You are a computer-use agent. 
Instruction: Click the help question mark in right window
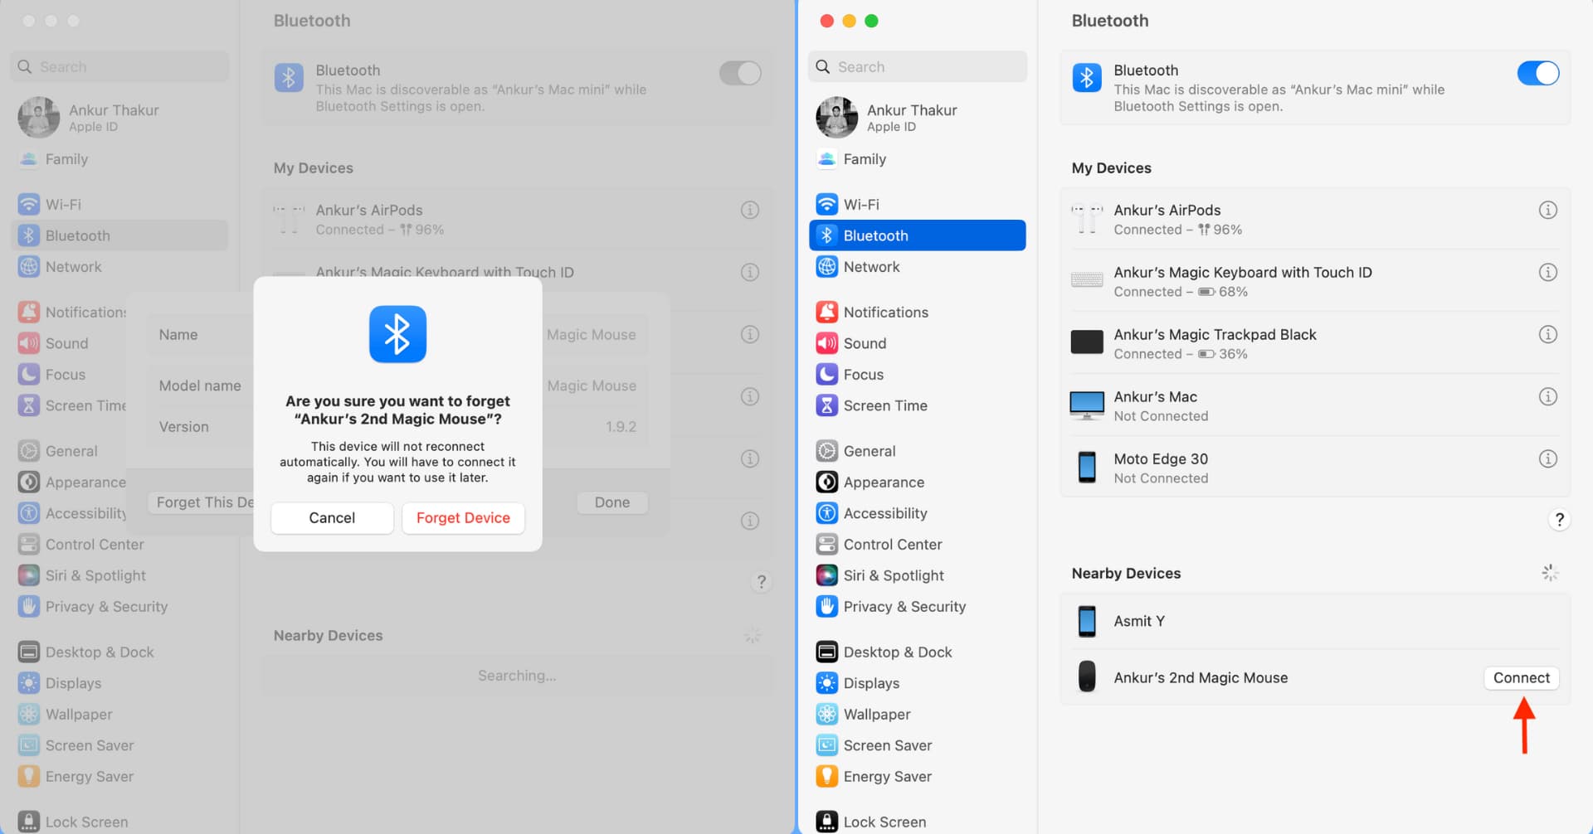1559,520
